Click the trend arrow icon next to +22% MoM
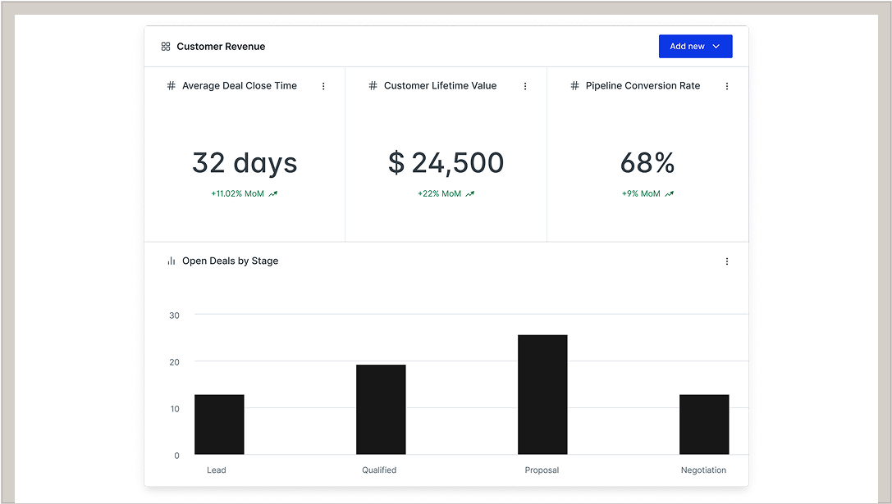 pyautogui.click(x=470, y=194)
